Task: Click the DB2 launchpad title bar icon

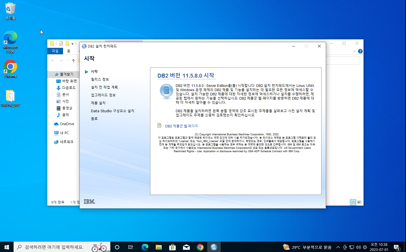Action: click(84, 46)
